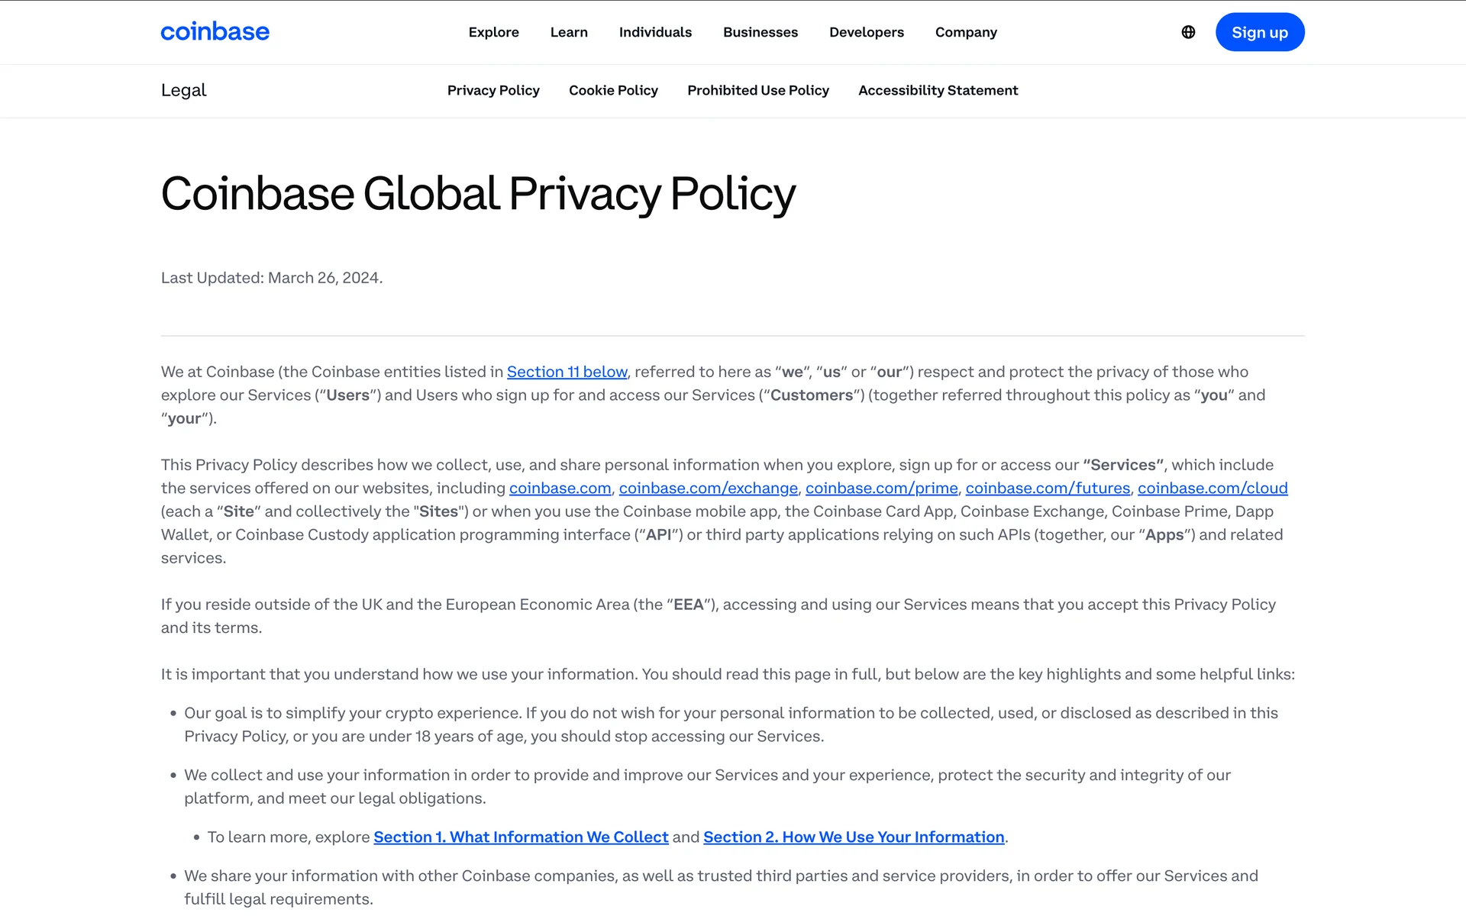Jump to Section 1 What Information We Collect

[x=521, y=837]
